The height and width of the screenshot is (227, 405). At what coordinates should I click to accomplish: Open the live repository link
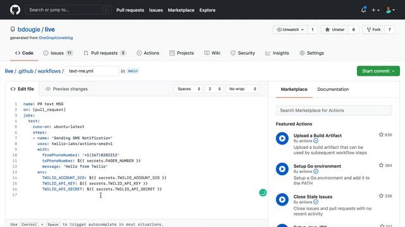(49, 30)
